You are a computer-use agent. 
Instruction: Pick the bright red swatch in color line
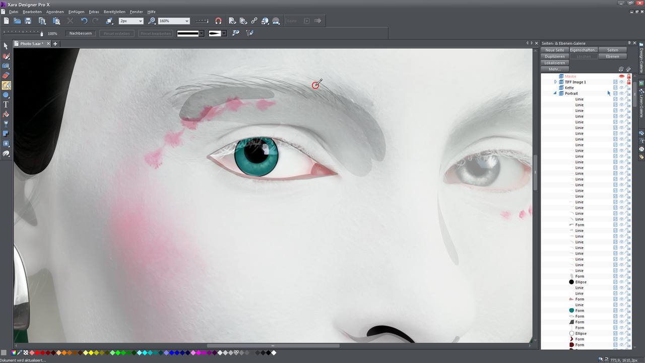click(38, 353)
